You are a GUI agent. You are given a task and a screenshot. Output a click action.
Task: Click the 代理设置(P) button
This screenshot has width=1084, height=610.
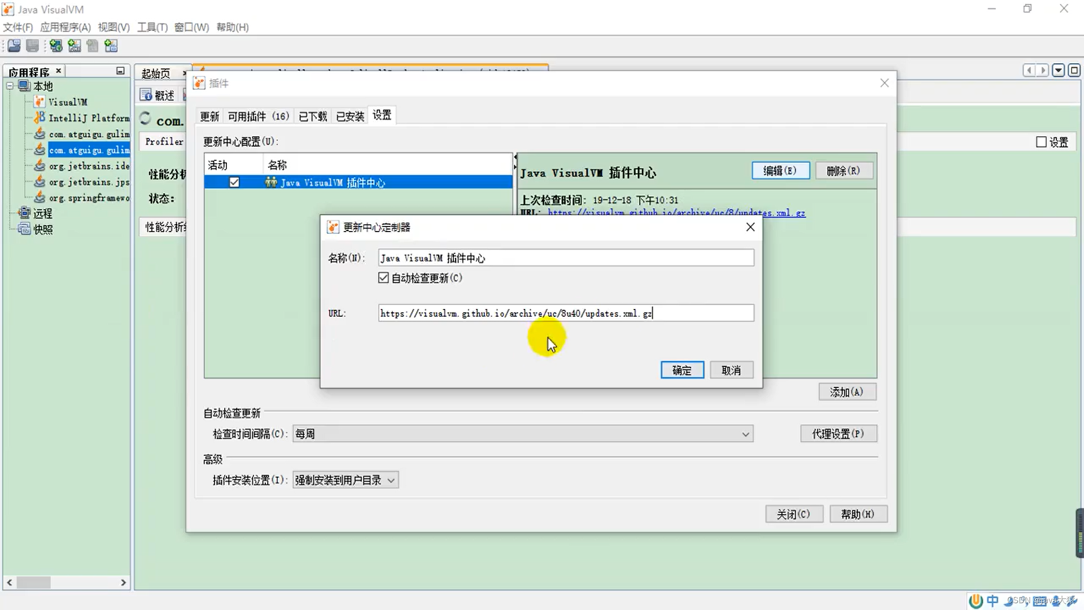838,434
